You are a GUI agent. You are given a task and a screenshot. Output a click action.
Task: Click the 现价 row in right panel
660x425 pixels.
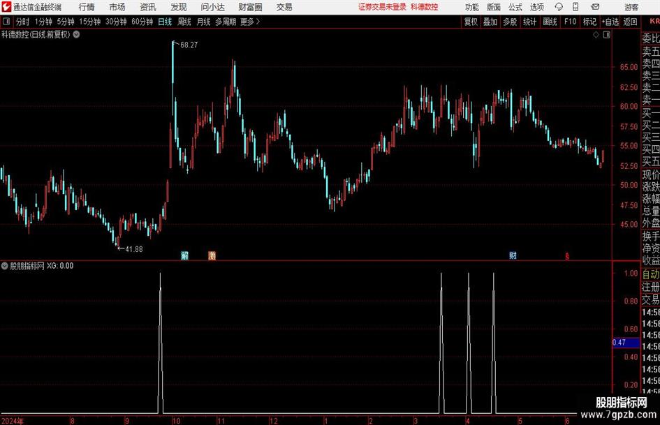(651, 174)
